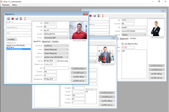Open the Employees menu

5,5
